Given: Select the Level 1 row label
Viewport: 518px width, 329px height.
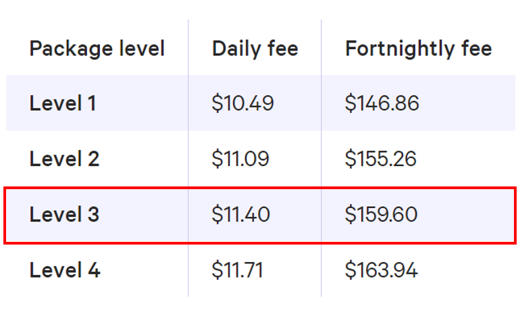Looking at the screenshot, I should pyautogui.click(x=63, y=103).
